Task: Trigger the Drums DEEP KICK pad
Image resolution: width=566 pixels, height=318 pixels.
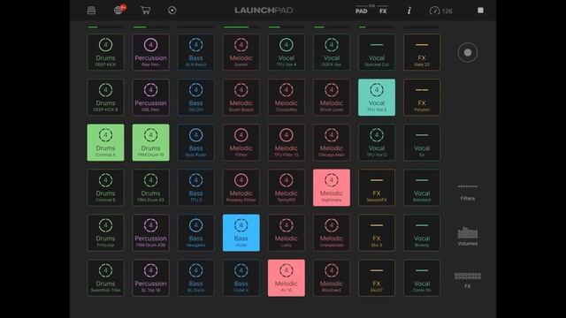Action: (105, 52)
